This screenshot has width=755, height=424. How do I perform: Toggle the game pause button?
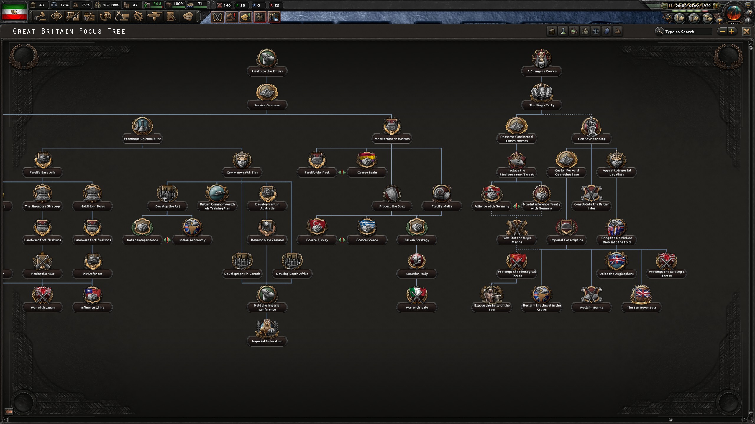(x=670, y=6)
